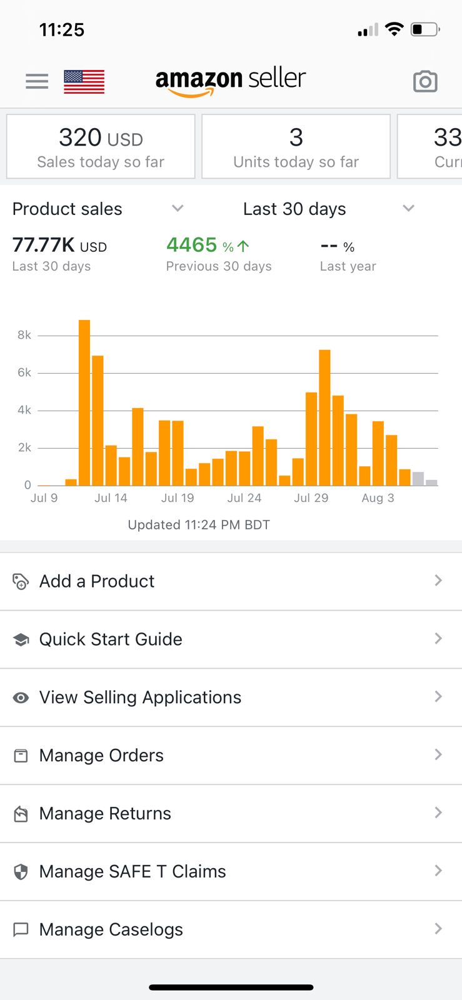Select Manage Returns from the list
Screen dimensions: 462x1000
pos(105,814)
